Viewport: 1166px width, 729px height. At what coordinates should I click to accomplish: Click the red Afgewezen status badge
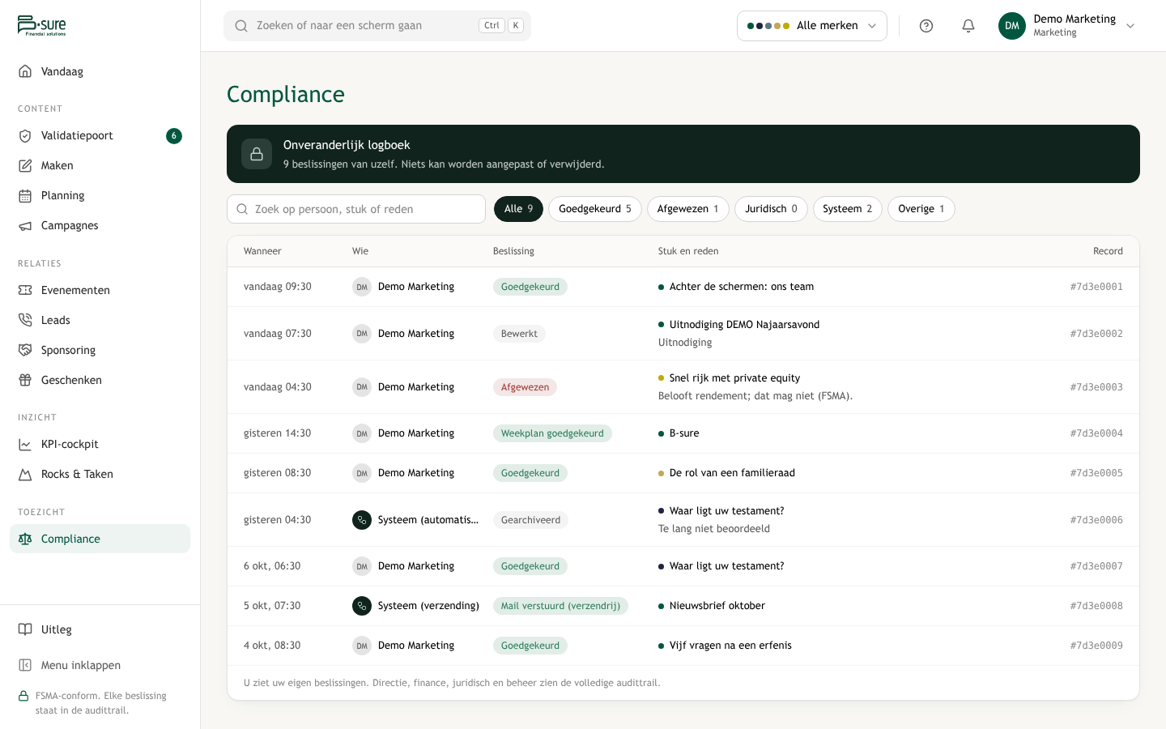tap(525, 387)
